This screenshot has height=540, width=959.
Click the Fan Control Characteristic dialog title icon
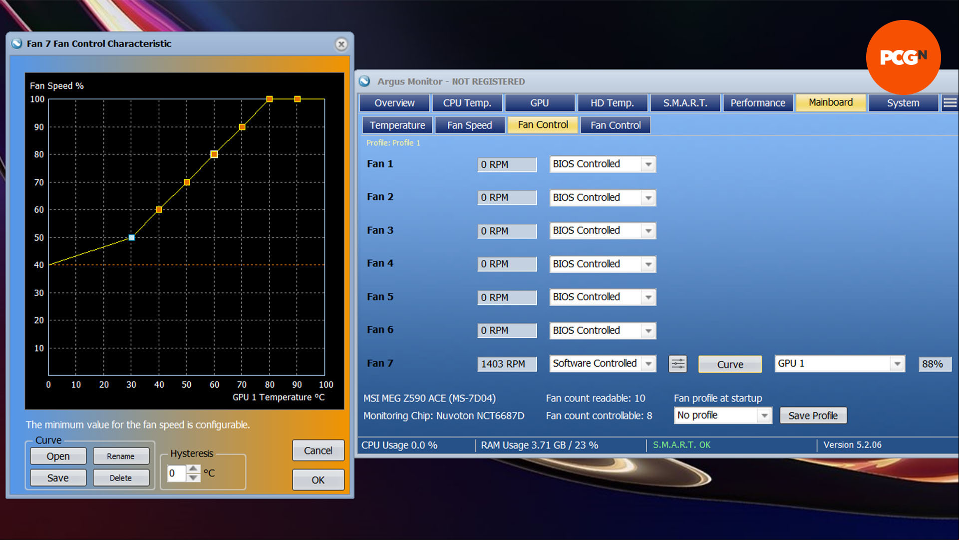click(17, 43)
